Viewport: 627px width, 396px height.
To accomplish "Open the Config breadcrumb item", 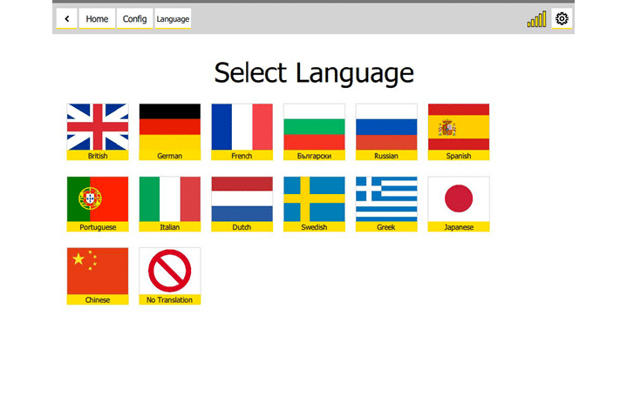I will tap(134, 18).
